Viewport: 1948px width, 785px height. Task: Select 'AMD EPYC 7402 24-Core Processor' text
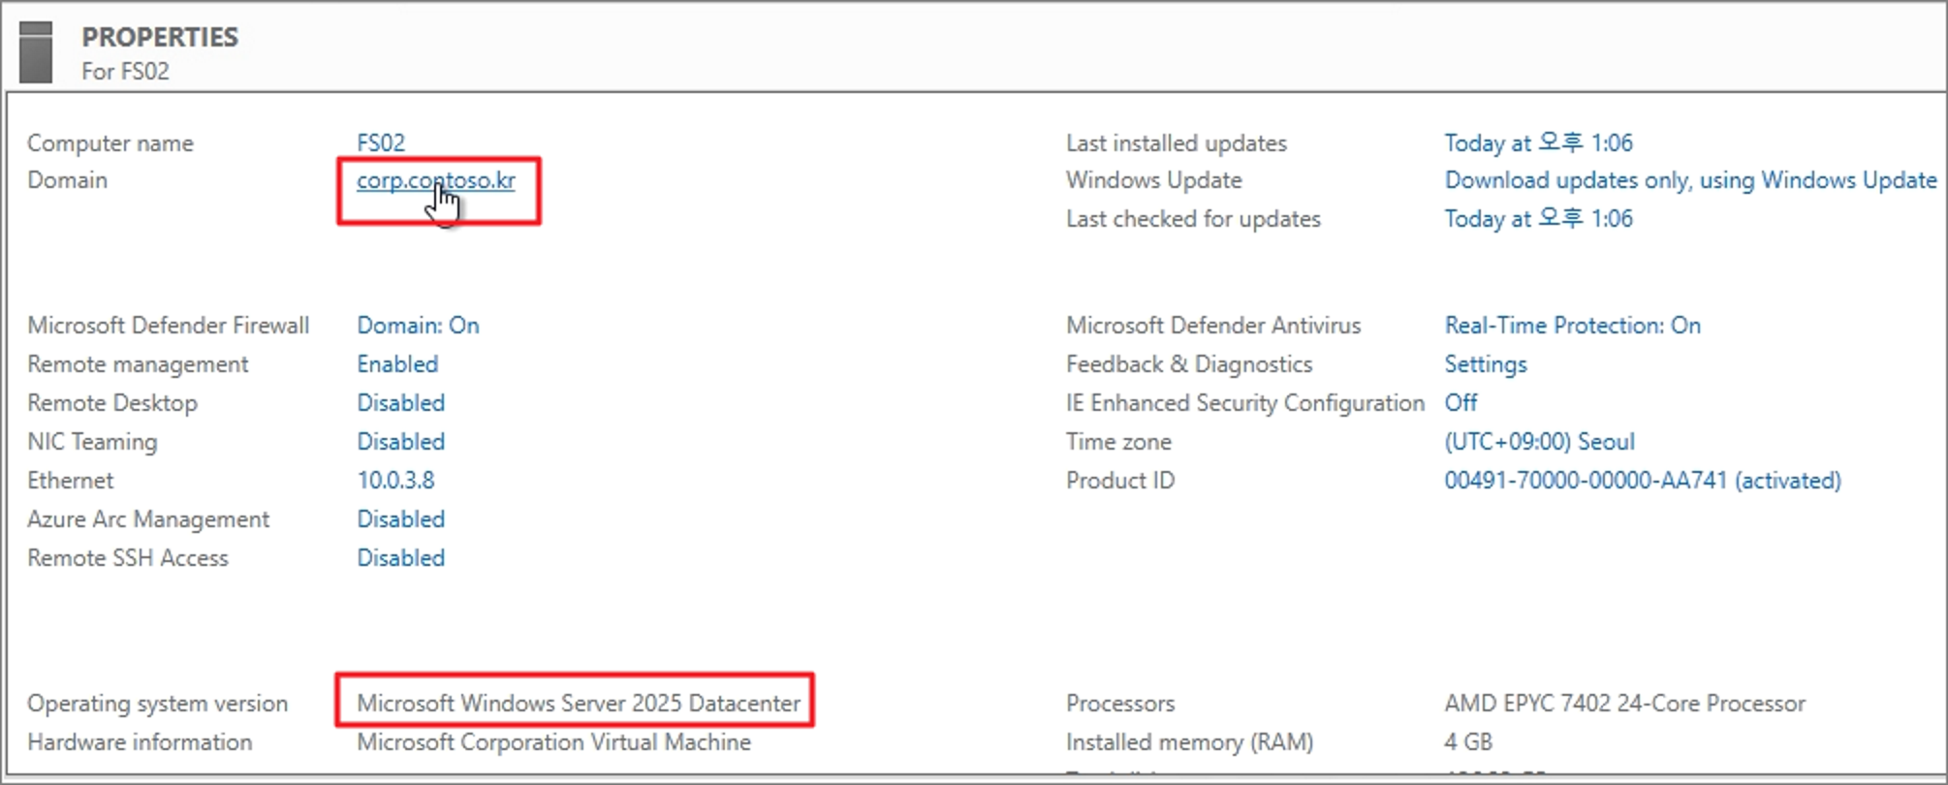click(1624, 704)
